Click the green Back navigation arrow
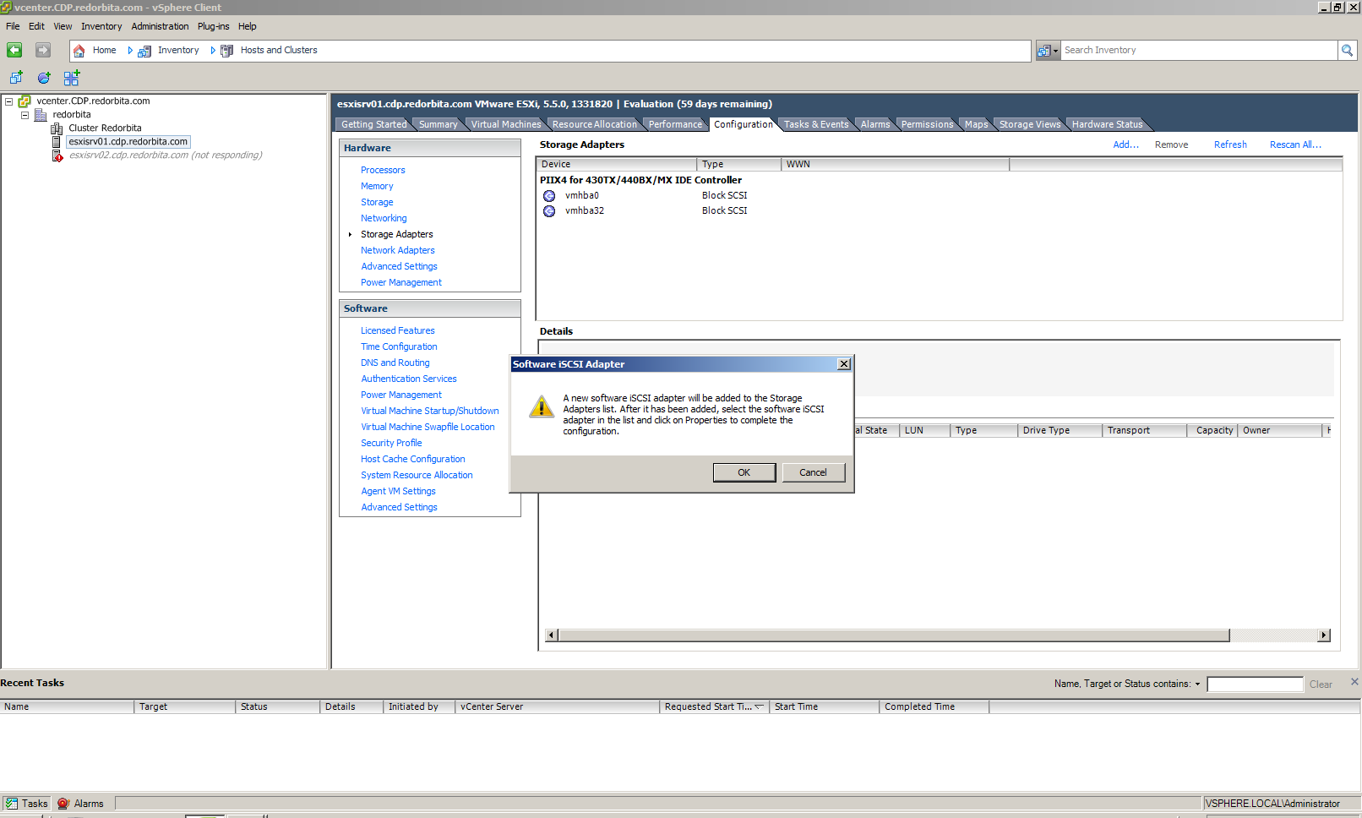Screen dimensions: 1362x818 tap(14, 51)
